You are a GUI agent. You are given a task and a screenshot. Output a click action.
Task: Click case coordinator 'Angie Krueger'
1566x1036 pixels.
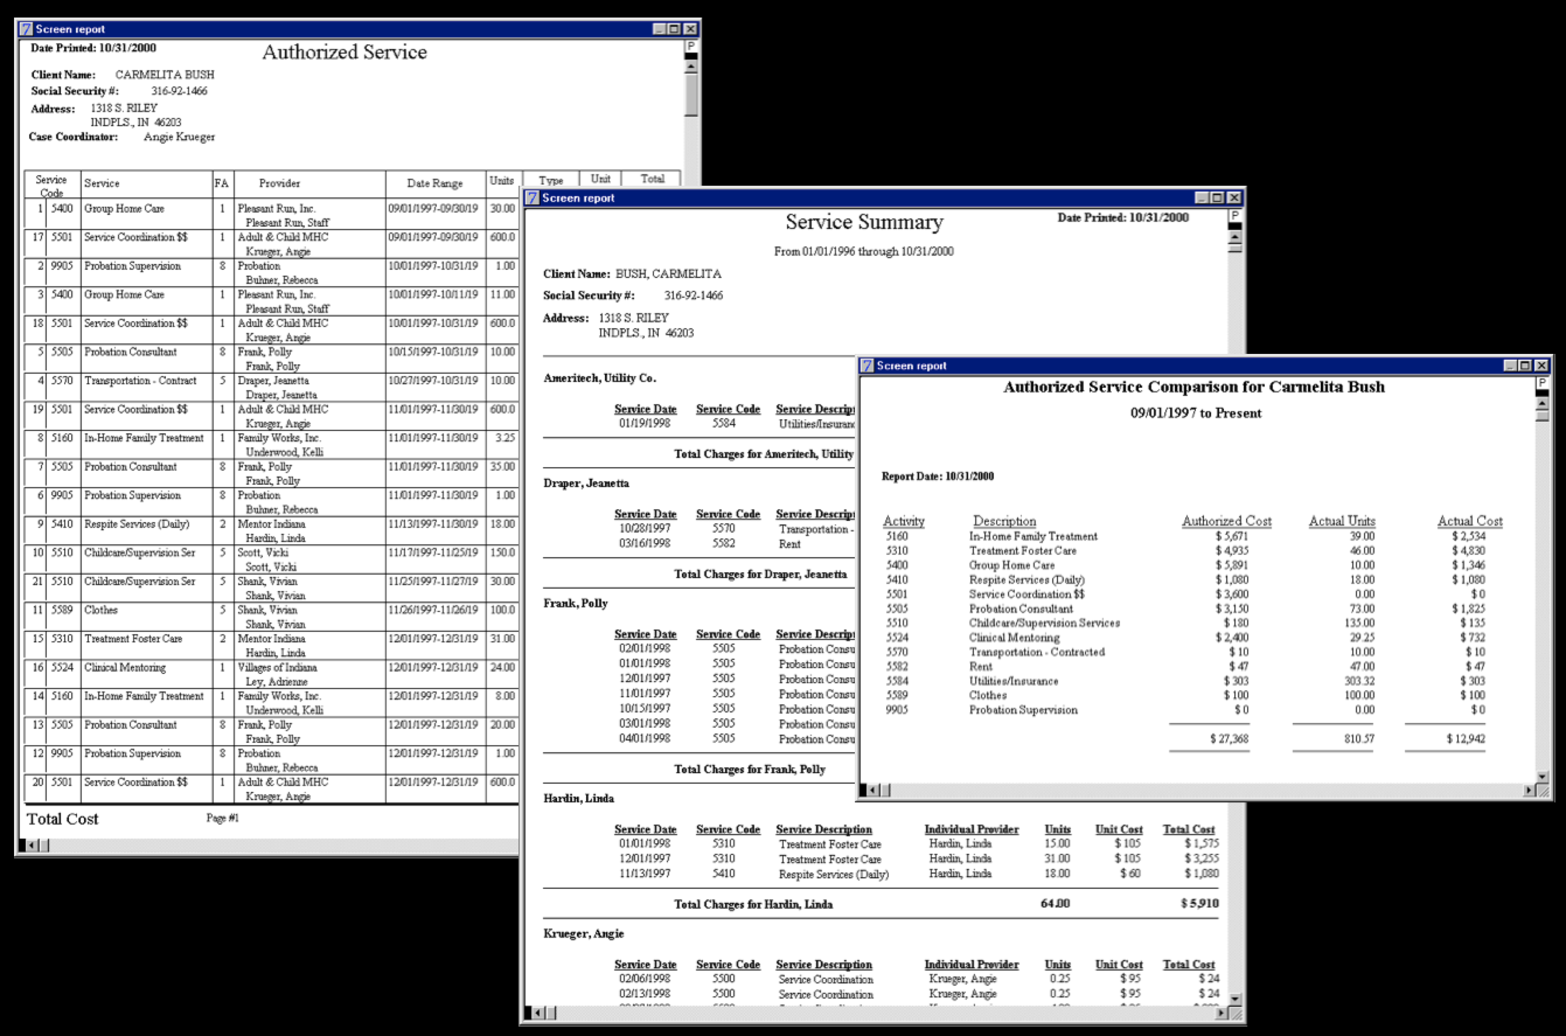(179, 137)
